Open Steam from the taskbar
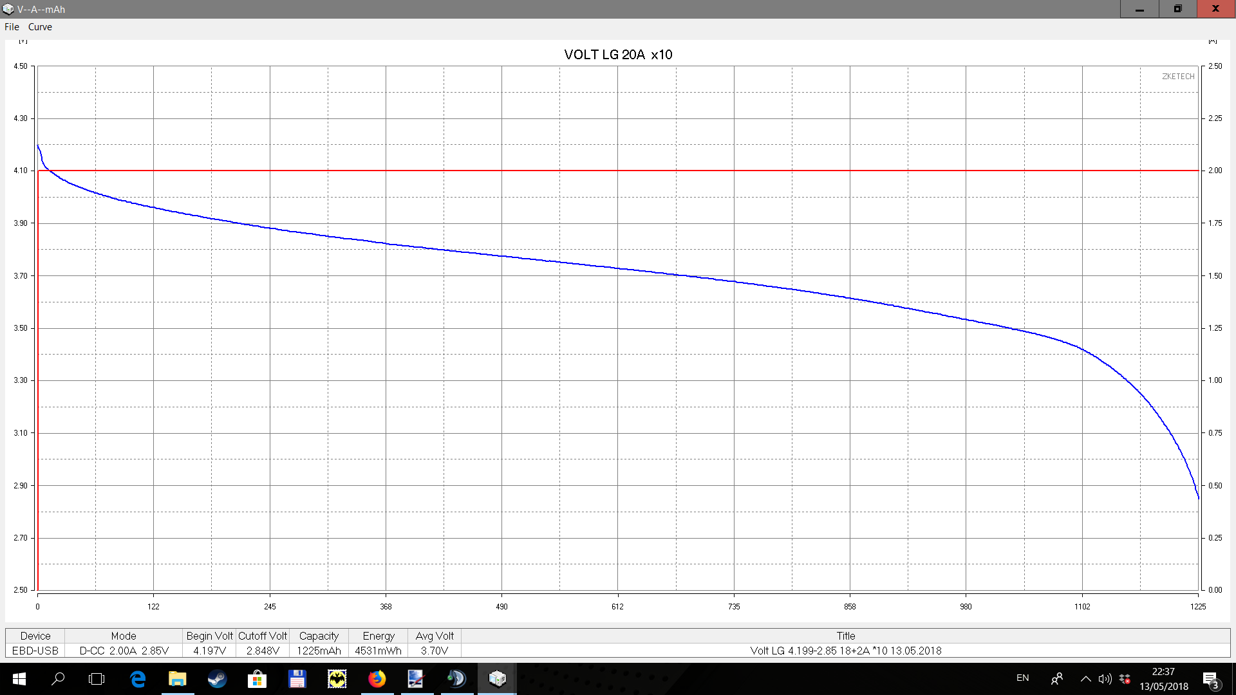Screen dimensions: 1236x695 point(217,679)
